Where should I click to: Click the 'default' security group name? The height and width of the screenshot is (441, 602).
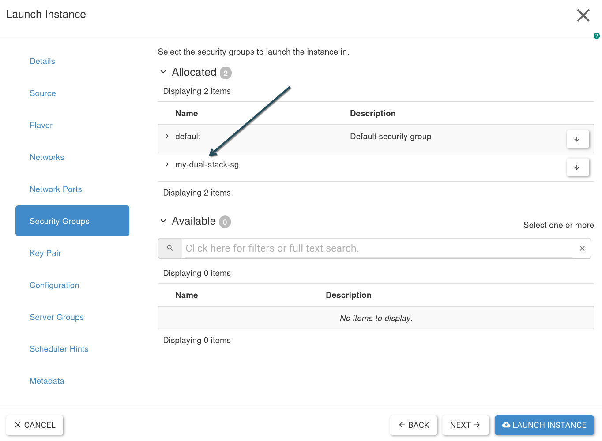pos(188,137)
